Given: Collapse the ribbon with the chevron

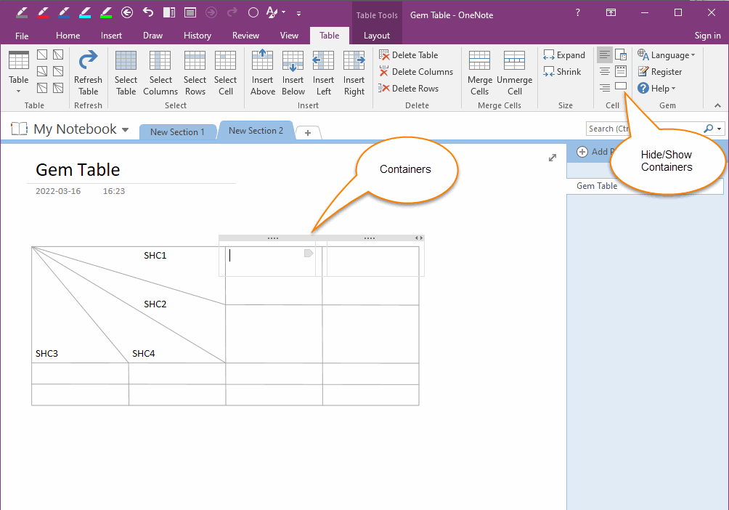Looking at the screenshot, I should click(x=717, y=105).
